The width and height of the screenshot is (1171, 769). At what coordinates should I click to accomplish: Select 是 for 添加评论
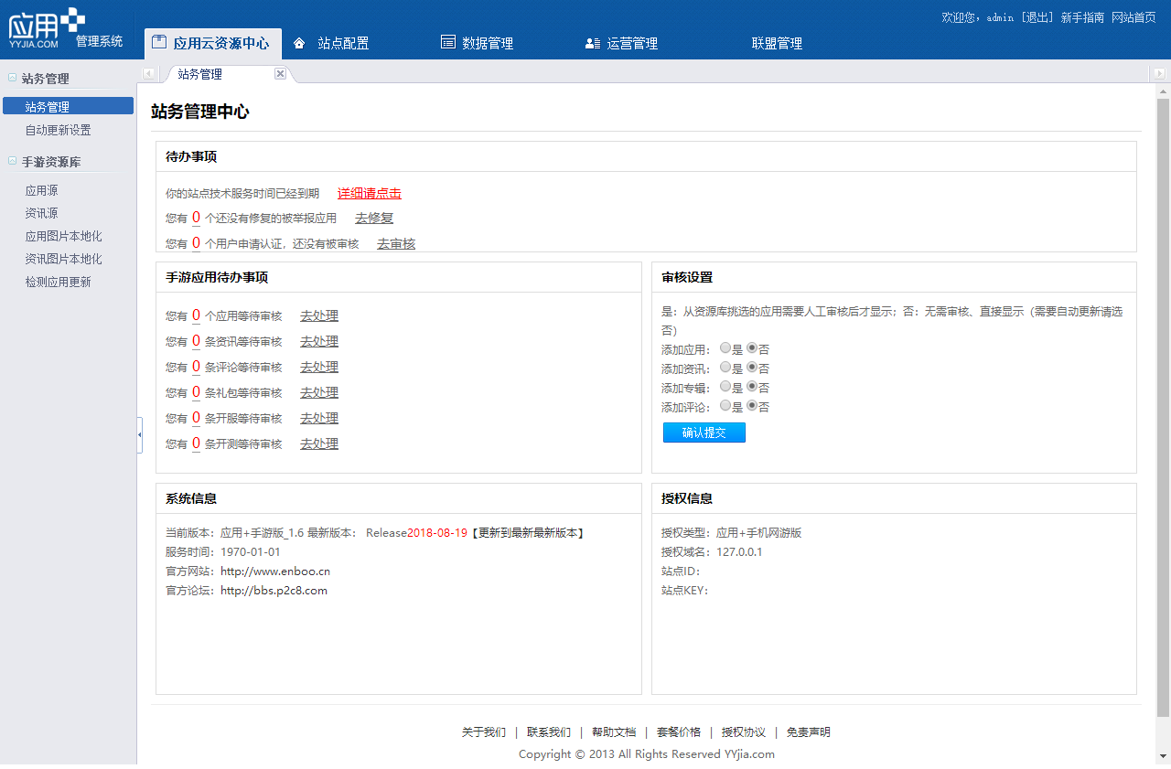(x=725, y=406)
